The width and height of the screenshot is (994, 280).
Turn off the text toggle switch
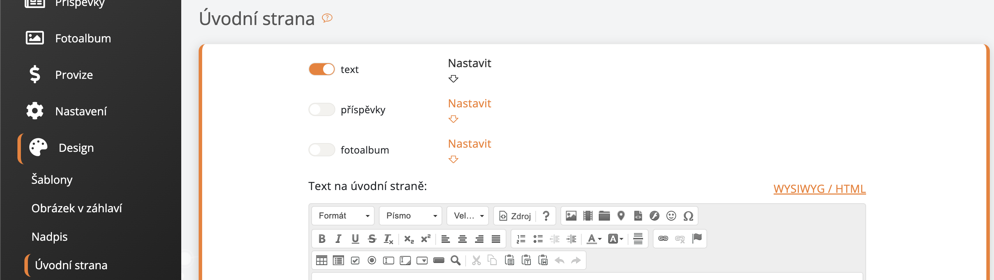(x=321, y=69)
